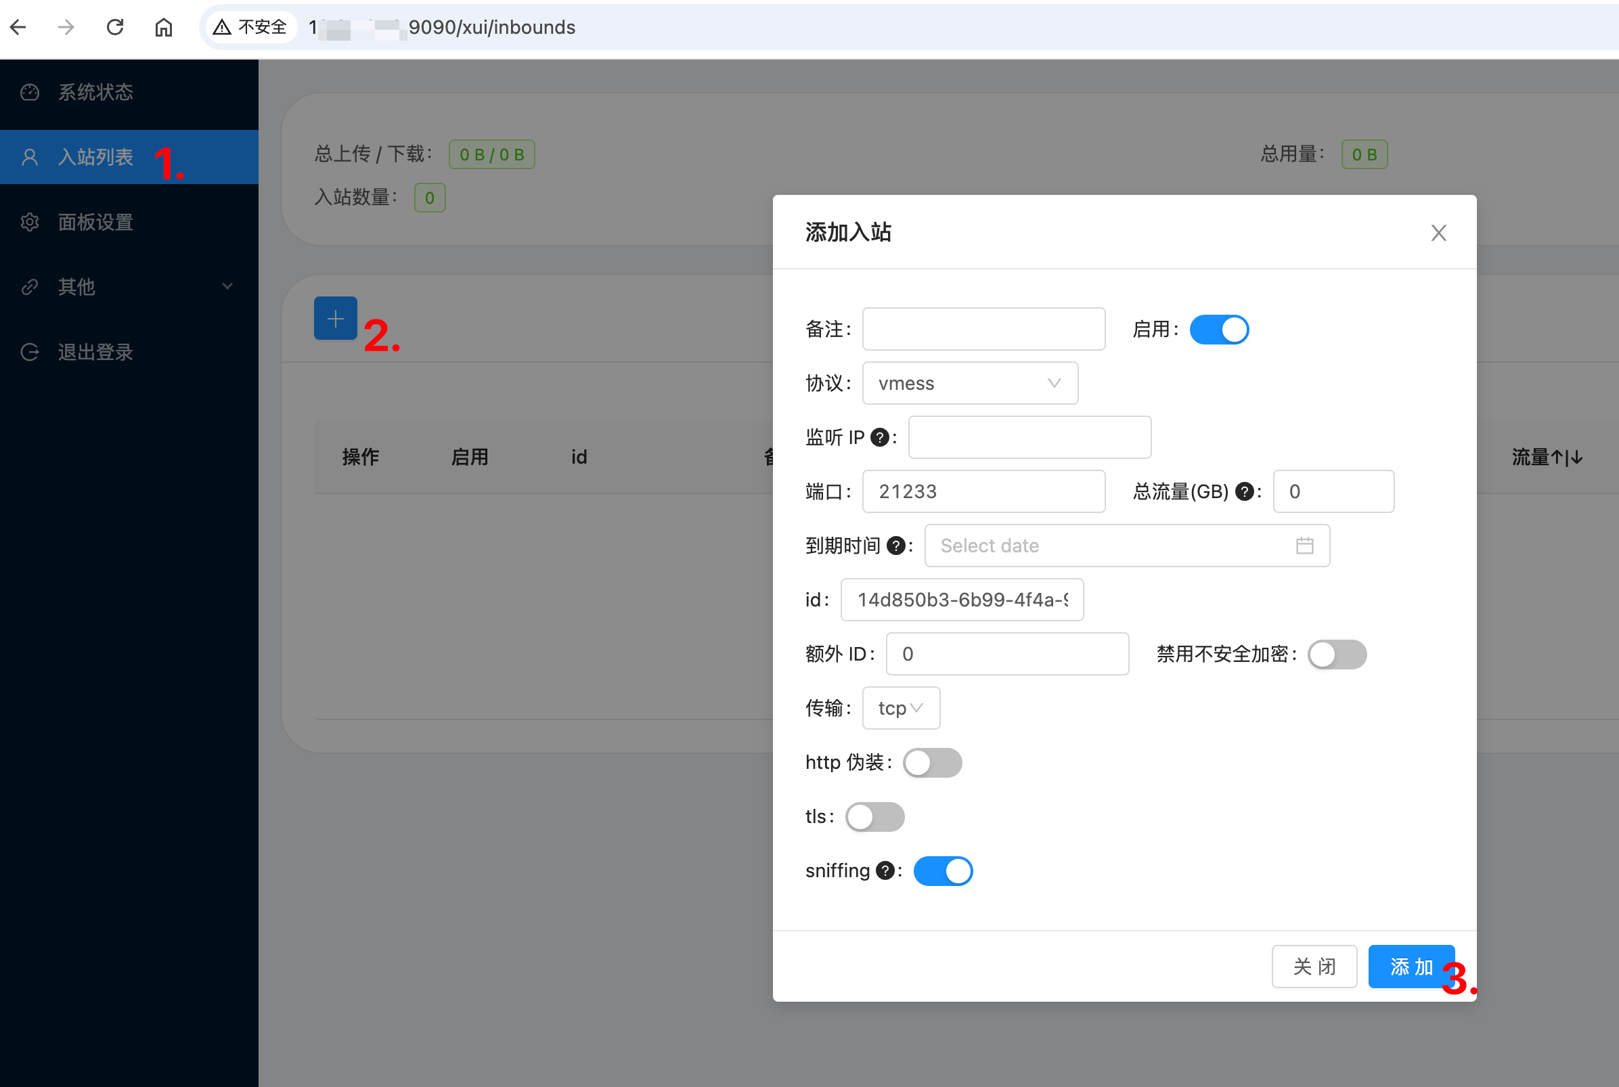This screenshot has width=1619, height=1087.
Task: Click the help icon beside sniffing
Action: point(885,870)
